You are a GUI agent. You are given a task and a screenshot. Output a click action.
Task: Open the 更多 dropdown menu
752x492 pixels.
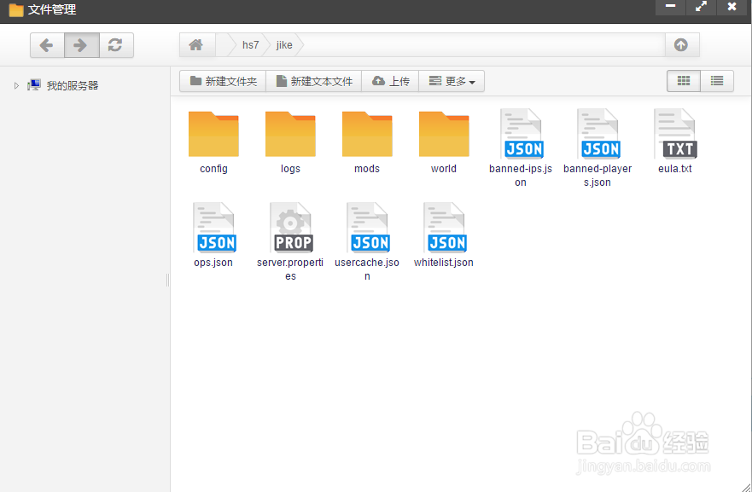[x=452, y=81]
